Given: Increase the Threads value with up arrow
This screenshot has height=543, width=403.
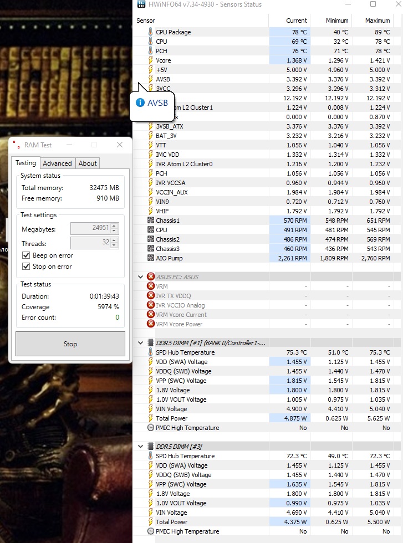Looking at the screenshot, I should [114, 239].
